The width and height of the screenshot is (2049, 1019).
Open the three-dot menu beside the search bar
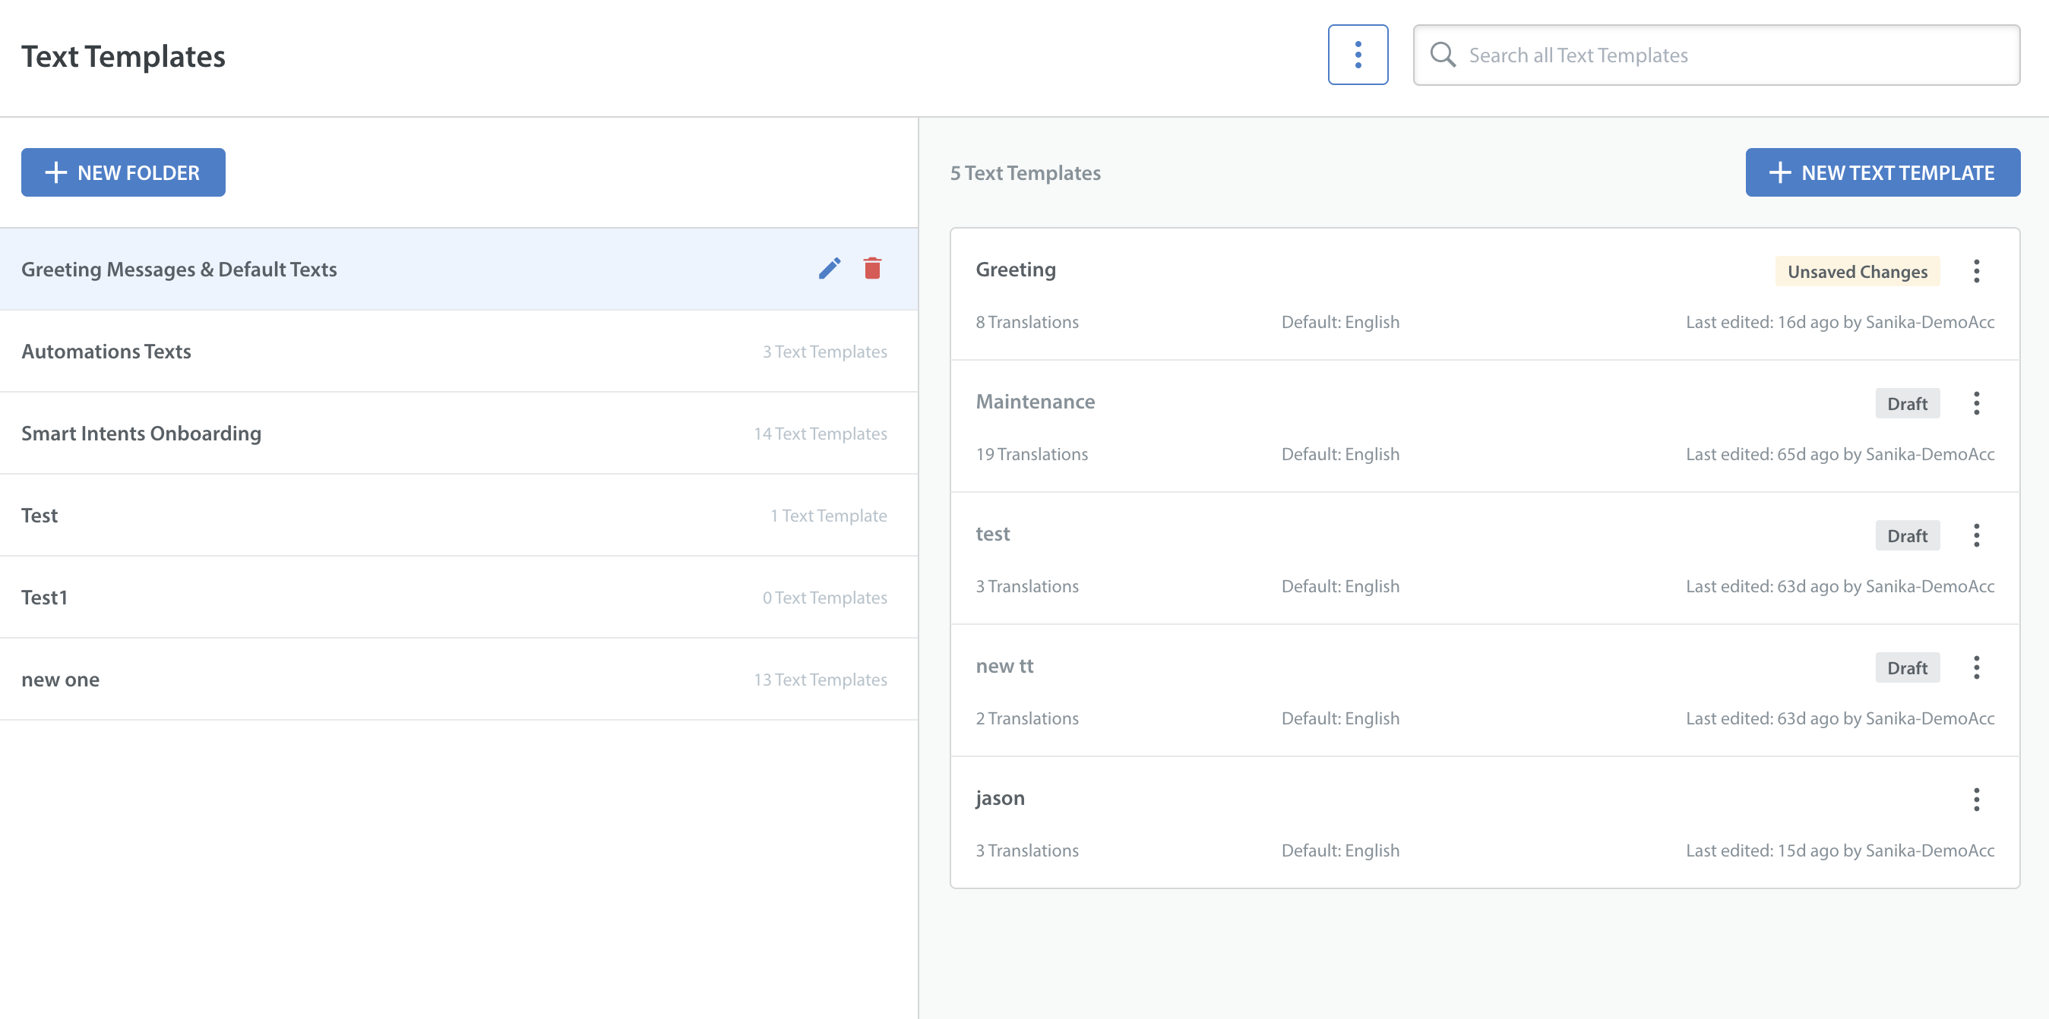tap(1357, 55)
